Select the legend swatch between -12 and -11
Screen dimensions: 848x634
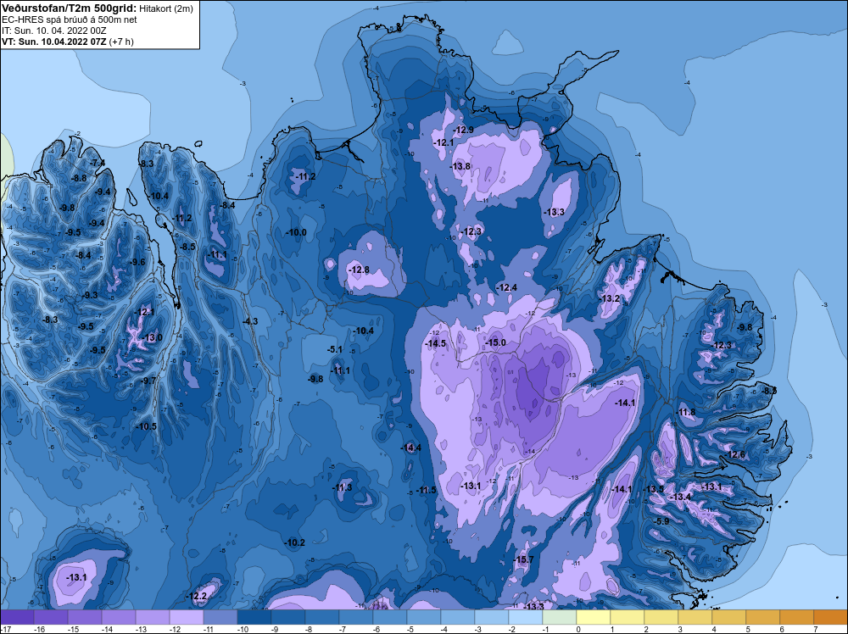(x=187, y=617)
